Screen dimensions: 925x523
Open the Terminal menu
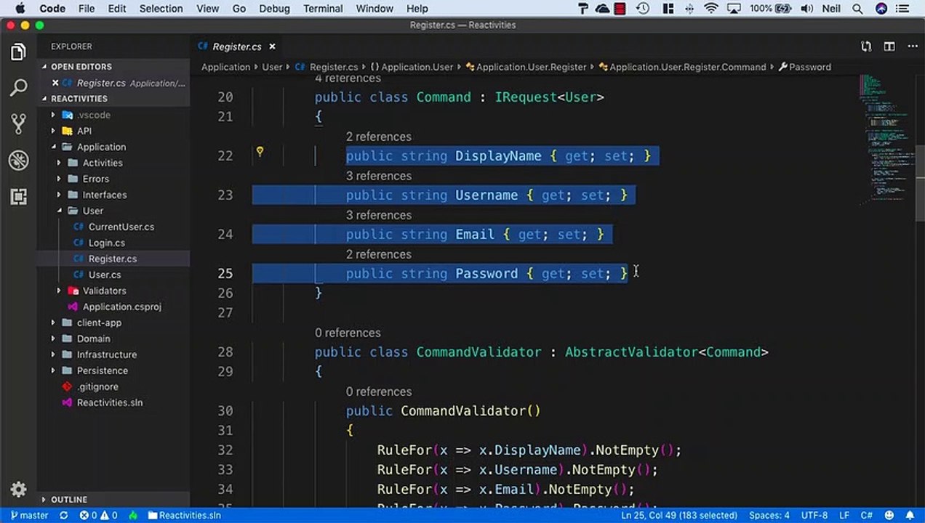click(x=323, y=9)
